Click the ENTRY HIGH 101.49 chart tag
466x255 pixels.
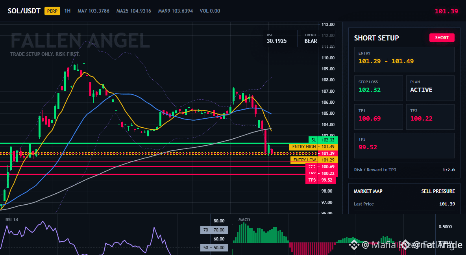(313, 147)
